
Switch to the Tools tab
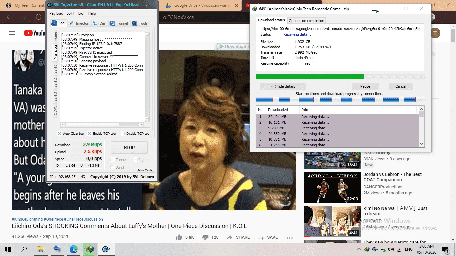click(x=140, y=23)
